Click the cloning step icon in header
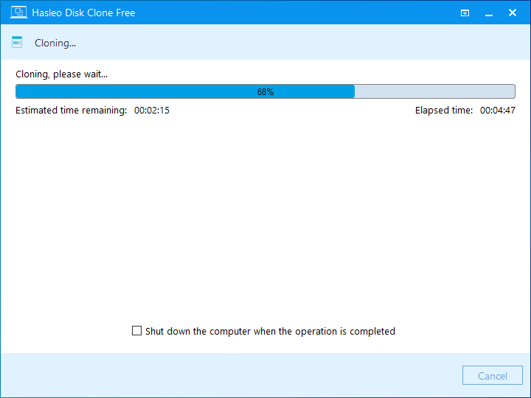 (x=17, y=43)
